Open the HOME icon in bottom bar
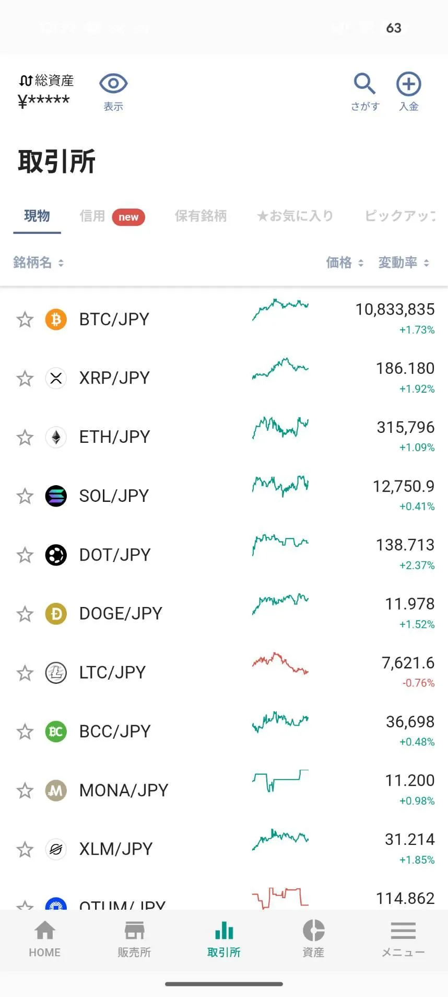 pyautogui.click(x=45, y=931)
